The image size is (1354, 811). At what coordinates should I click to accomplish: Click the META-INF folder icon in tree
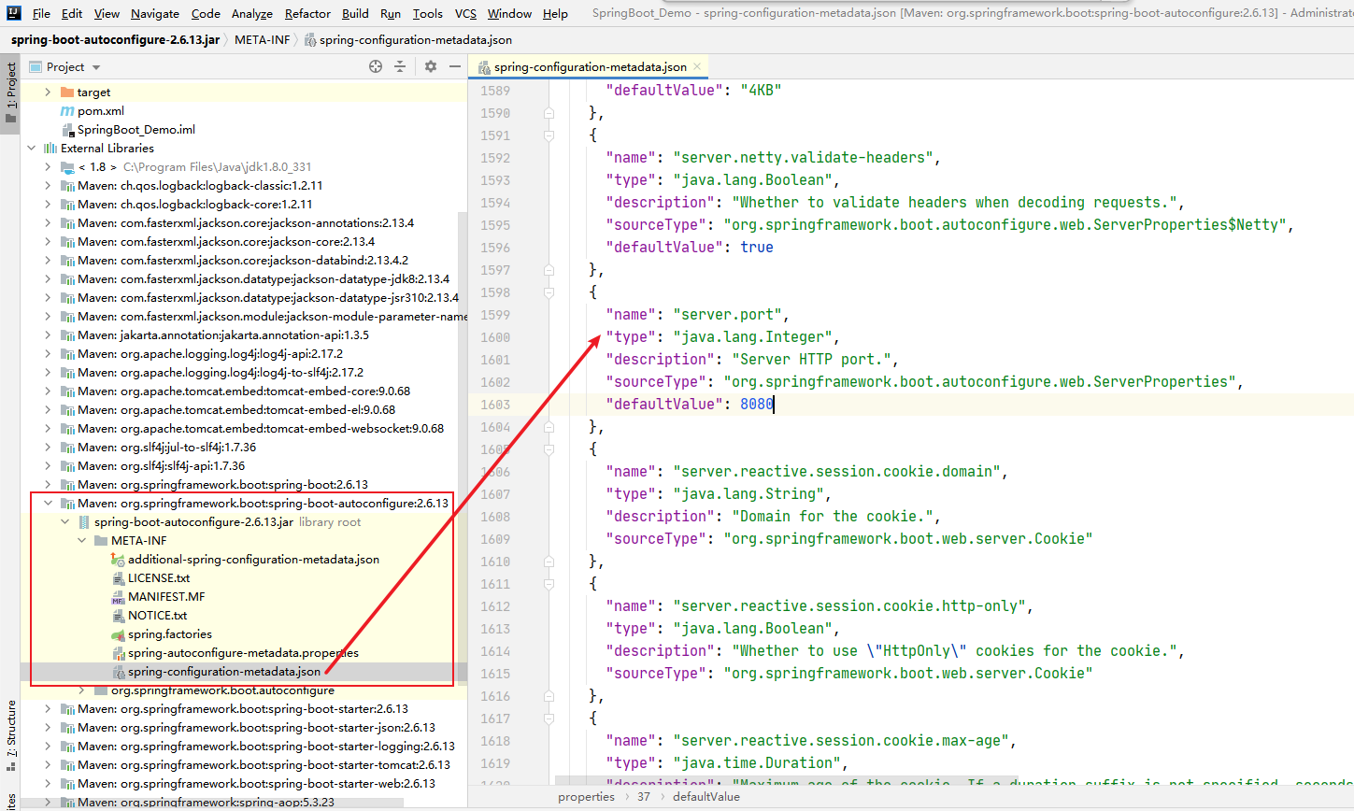101,540
